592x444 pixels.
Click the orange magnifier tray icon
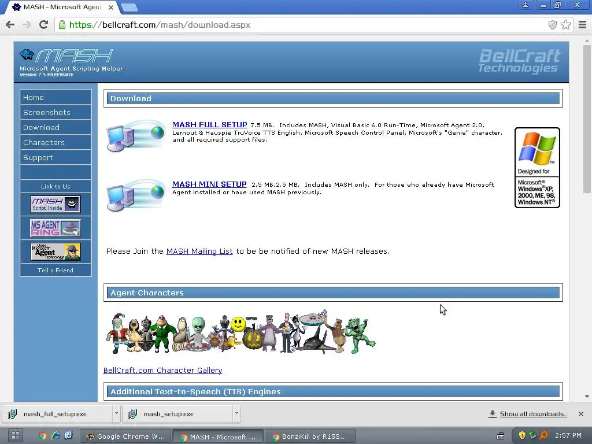pos(543,435)
